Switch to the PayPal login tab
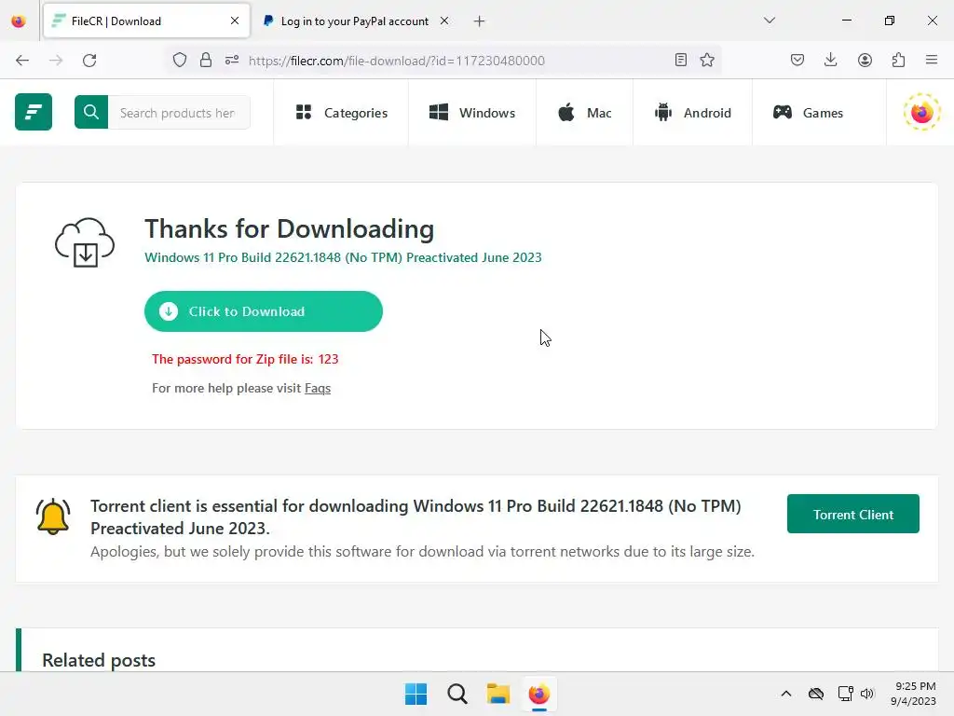Image resolution: width=954 pixels, height=716 pixels. pos(355,21)
